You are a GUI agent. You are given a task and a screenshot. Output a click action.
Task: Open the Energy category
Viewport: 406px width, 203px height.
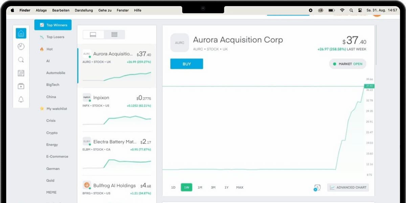(52, 144)
